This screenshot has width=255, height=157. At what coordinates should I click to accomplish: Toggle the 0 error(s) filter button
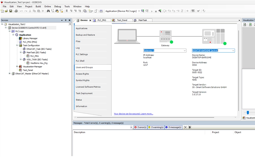[x=140, y=127]
